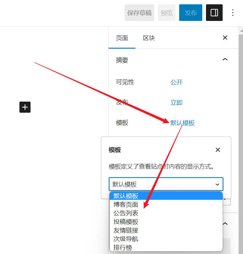
Task: Choose 公告列表 template option
Action: click(x=126, y=213)
